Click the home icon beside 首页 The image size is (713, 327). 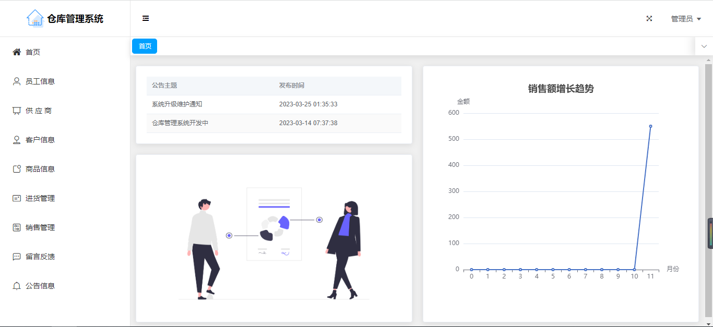[17, 52]
